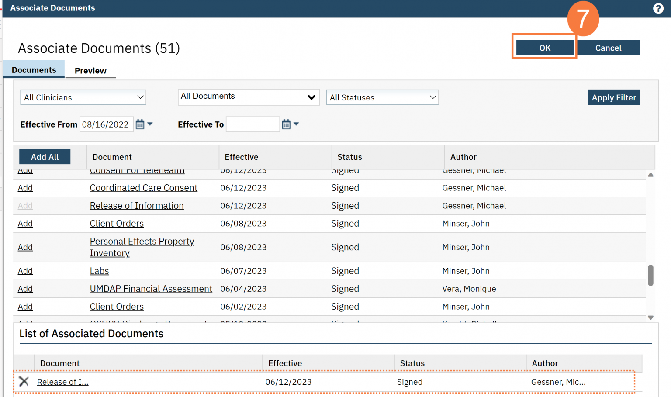Add the Coordinated Care Consent document
Viewport: 671px width, 397px height.
(x=25, y=188)
